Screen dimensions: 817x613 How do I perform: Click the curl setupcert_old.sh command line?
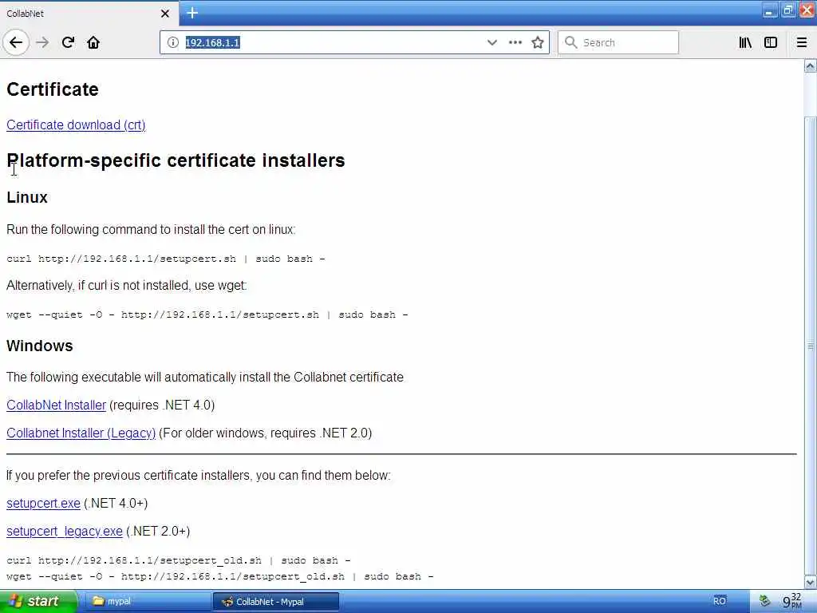[x=178, y=560]
